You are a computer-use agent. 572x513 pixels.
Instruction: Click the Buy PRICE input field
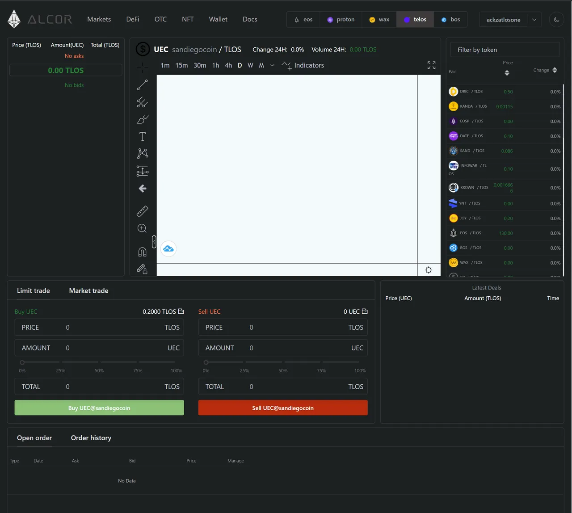(99, 328)
